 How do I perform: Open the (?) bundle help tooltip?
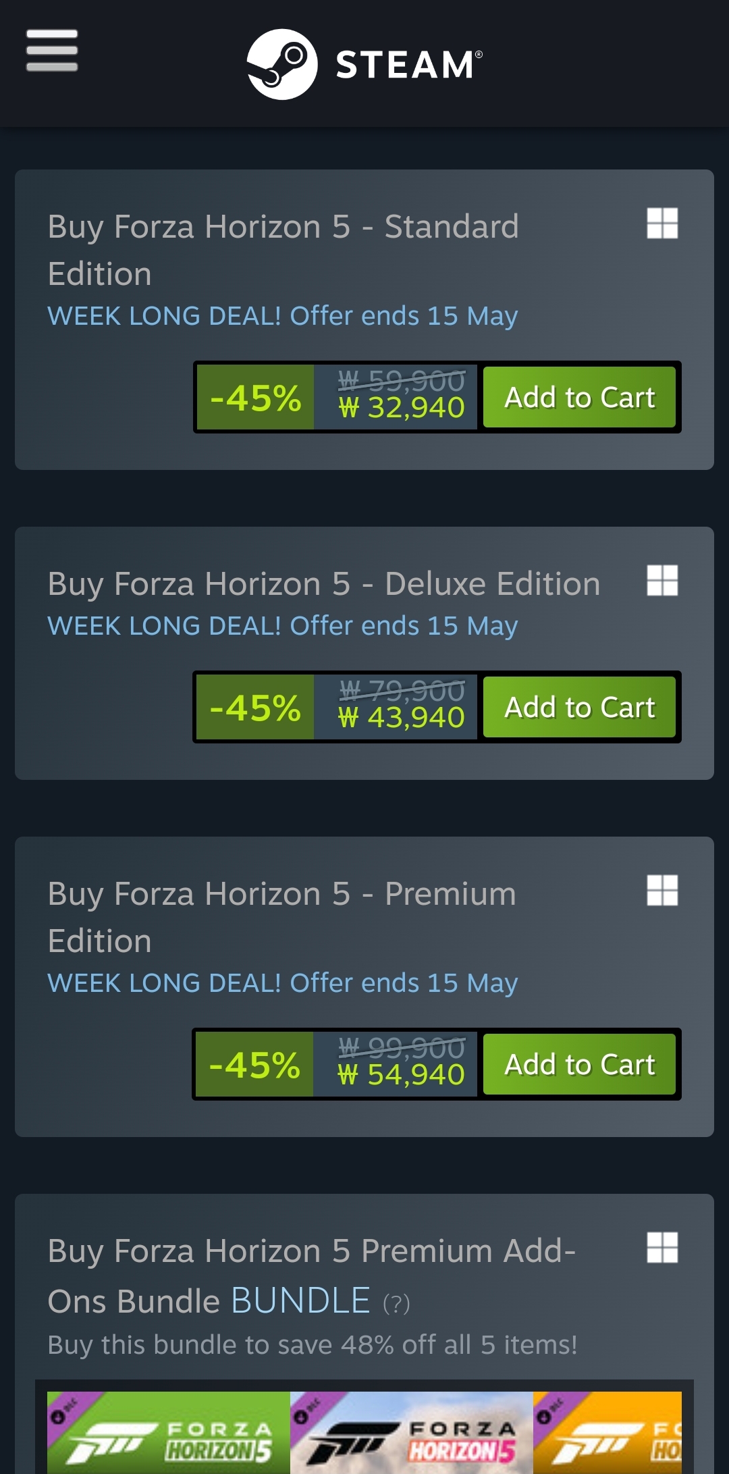[x=396, y=1303]
